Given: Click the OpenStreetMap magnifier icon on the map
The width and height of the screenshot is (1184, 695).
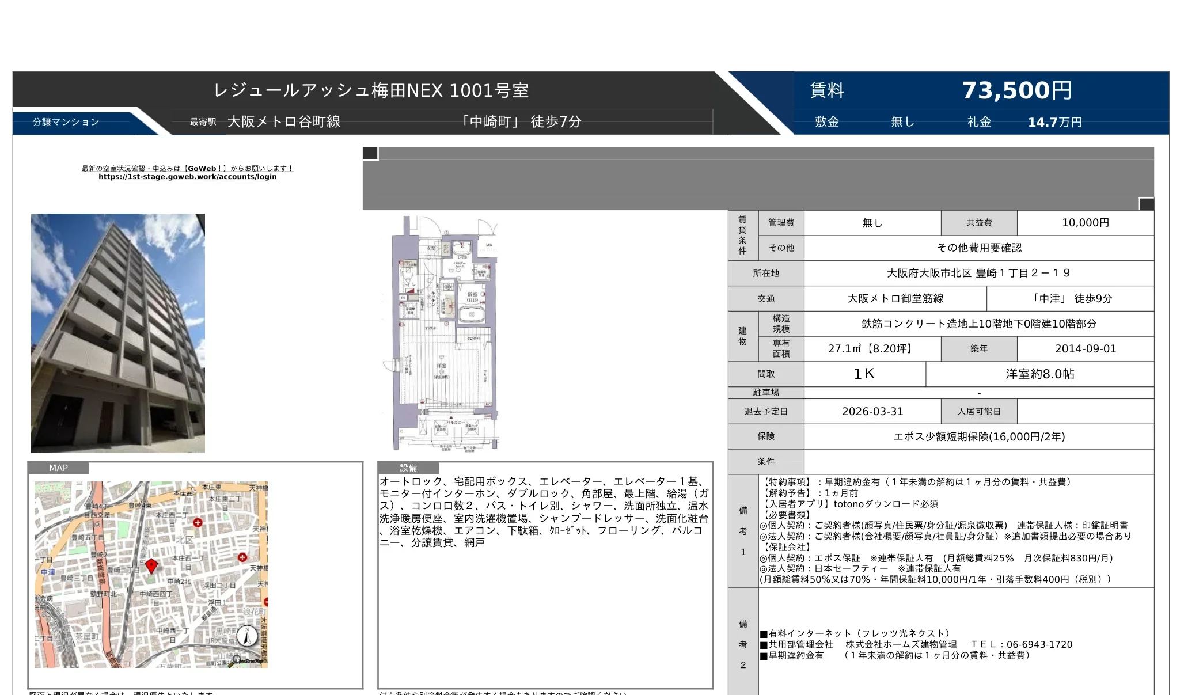Looking at the screenshot, I should (x=237, y=658).
